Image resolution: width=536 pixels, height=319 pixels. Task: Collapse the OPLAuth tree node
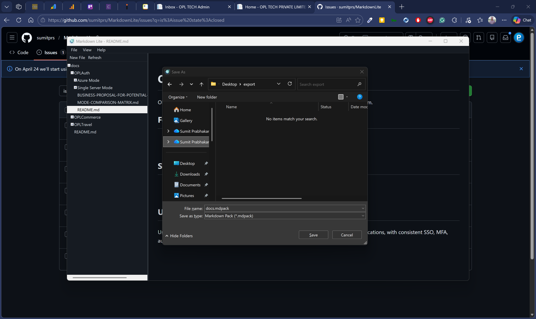[x=72, y=73]
